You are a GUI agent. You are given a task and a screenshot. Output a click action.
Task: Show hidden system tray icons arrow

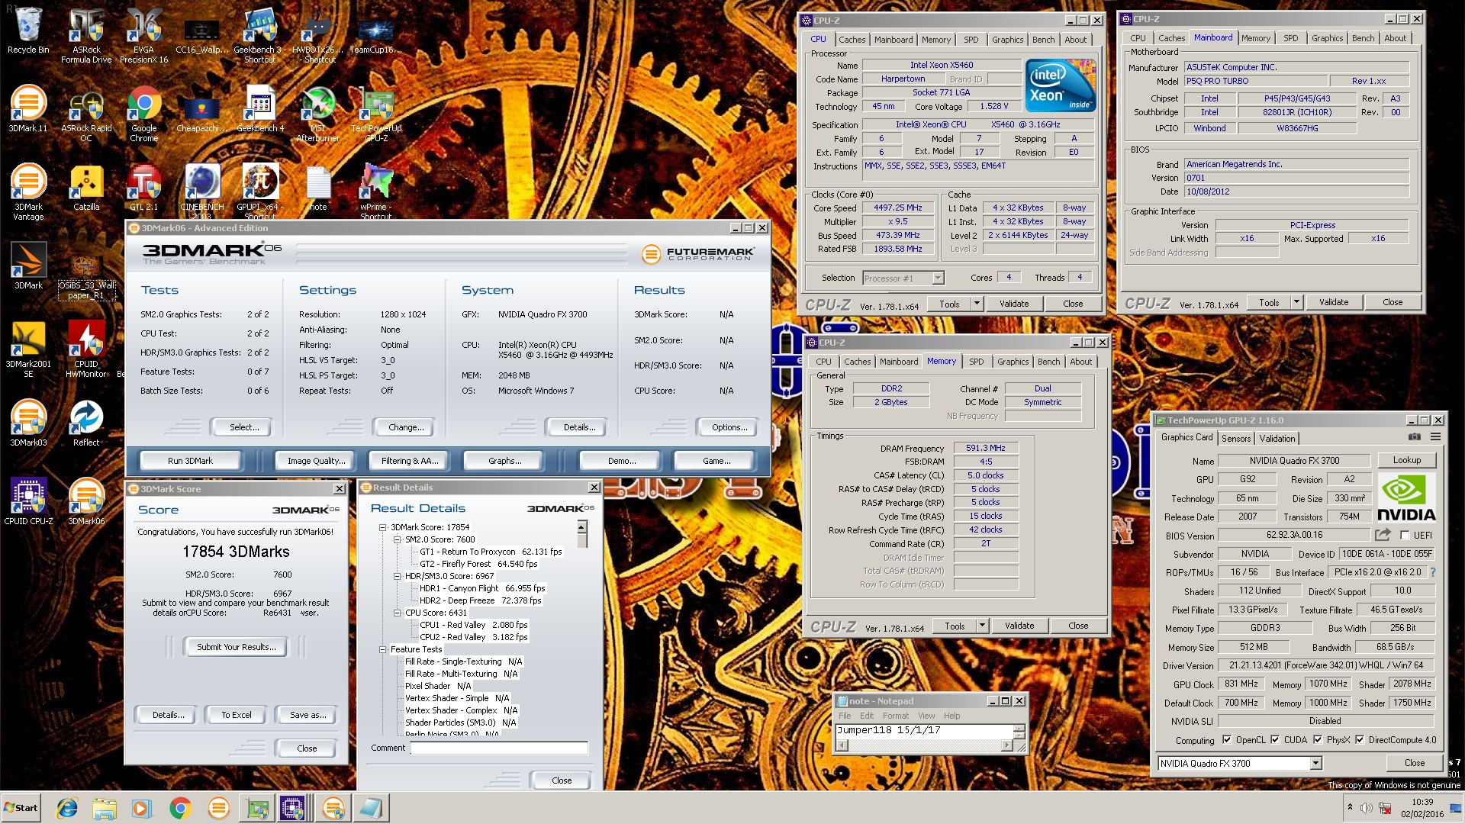coord(1350,807)
